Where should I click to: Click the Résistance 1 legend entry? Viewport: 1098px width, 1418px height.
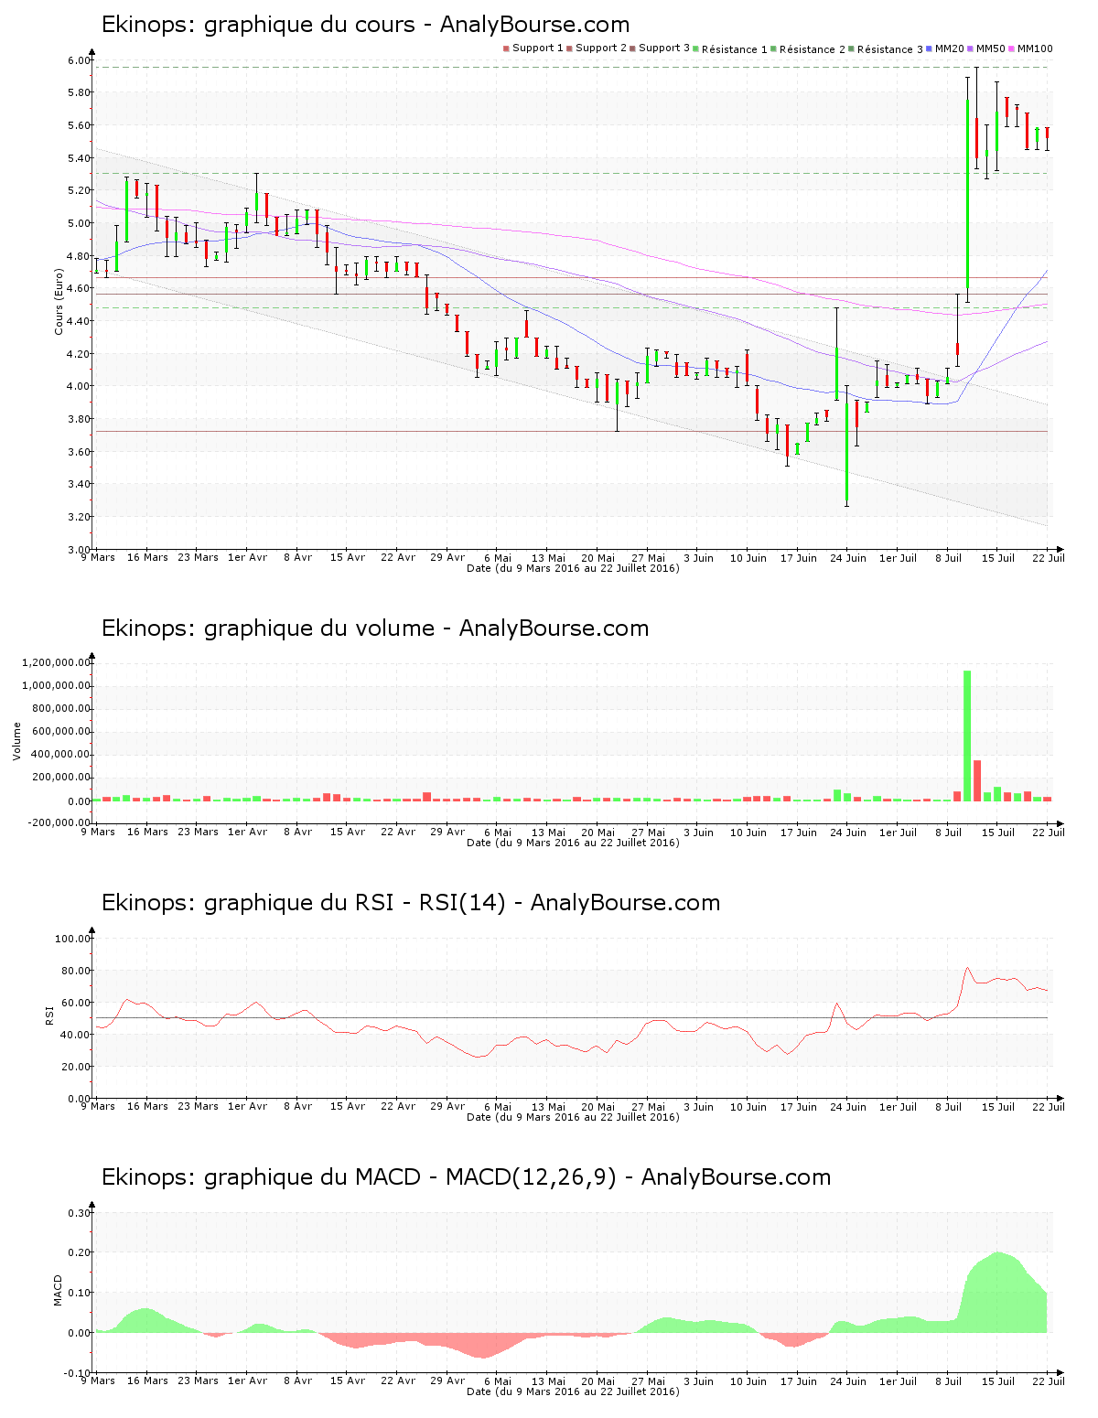point(731,49)
